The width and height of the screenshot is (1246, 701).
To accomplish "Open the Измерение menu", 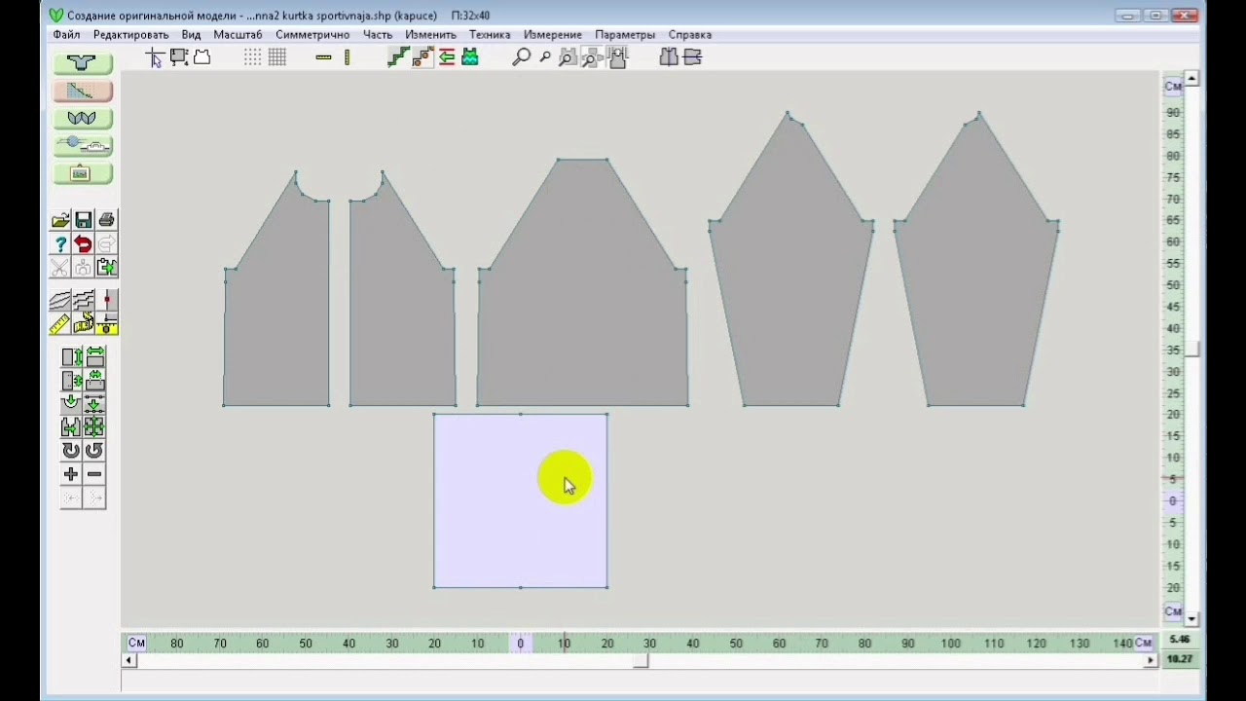I will point(553,34).
